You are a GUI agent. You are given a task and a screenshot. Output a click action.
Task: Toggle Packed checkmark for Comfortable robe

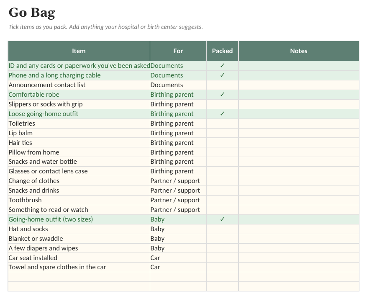222,95
